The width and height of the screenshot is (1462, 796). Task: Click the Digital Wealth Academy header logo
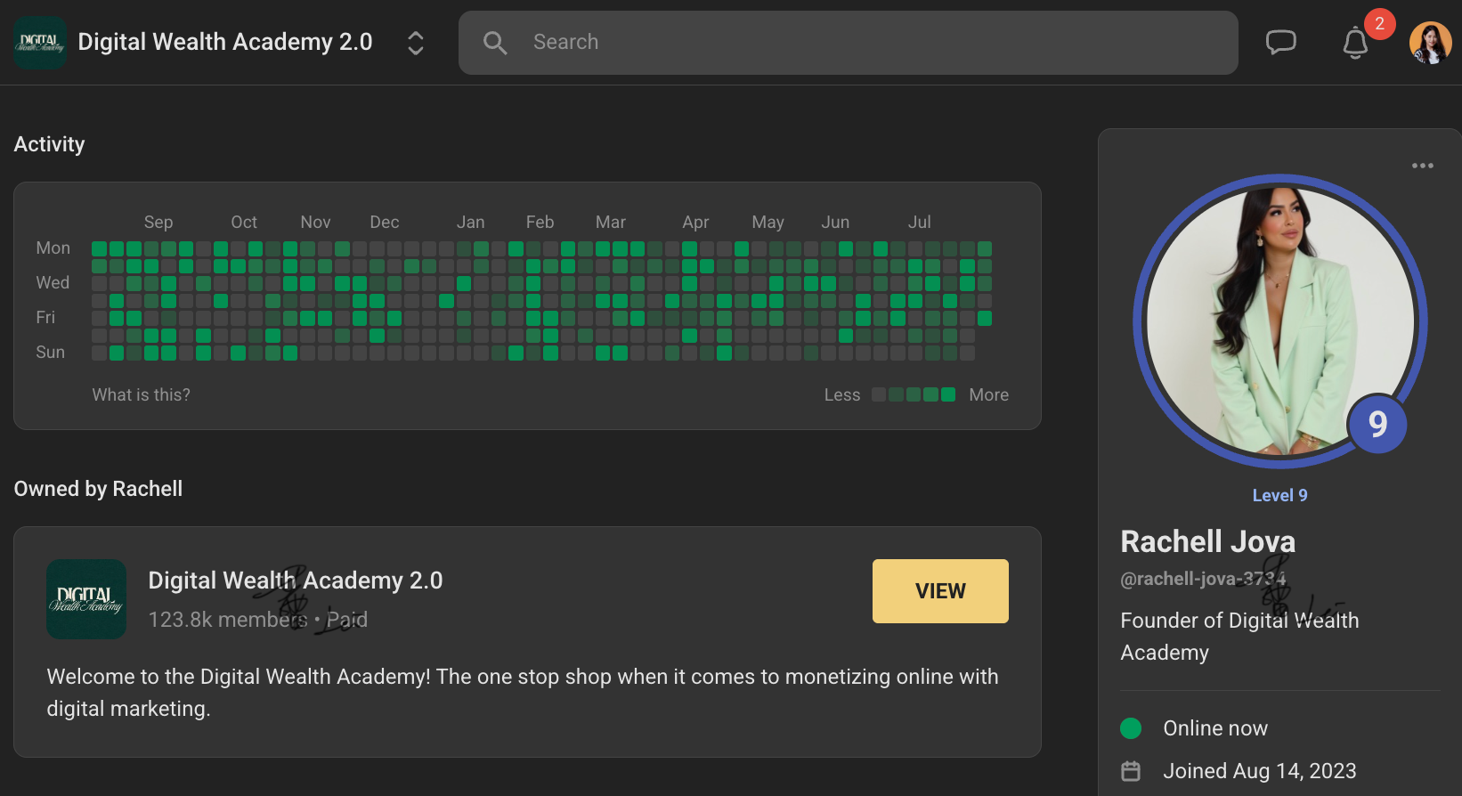click(x=40, y=43)
